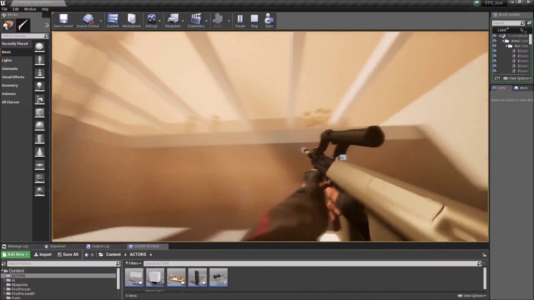Image resolution: width=534 pixels, height=300 pixels.
Task: Pick the Point Light bulb icon
Action: tap(40, 86)
